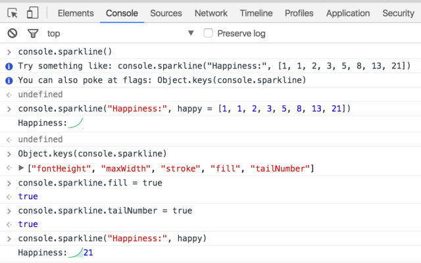
Task: Click the "maxWidth" string in the array
Action: [x=126, y=168]
